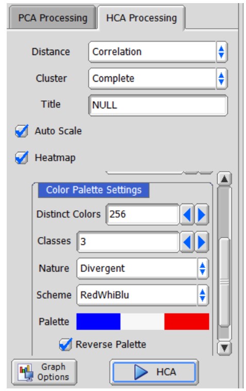Image resolution: width=246 pixels, height=391 pixels.
Task: Open Graph Options via chart icon
Action: (26, 372)
